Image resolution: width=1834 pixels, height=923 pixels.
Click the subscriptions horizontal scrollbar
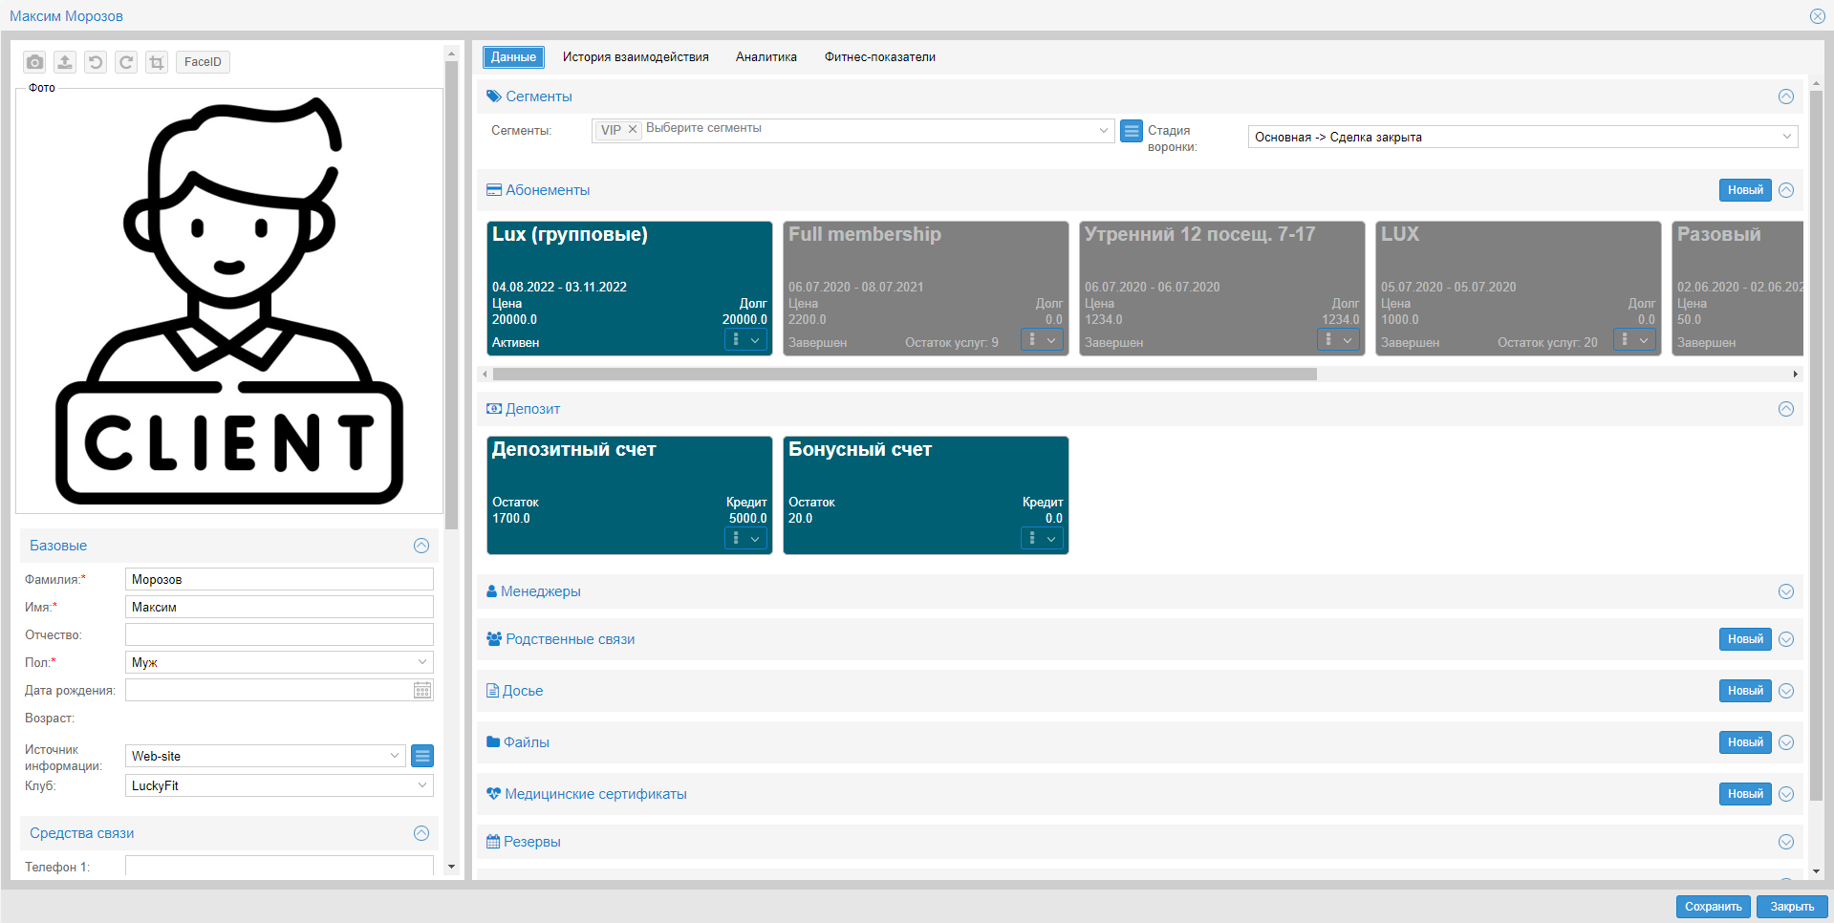point(904,375)
